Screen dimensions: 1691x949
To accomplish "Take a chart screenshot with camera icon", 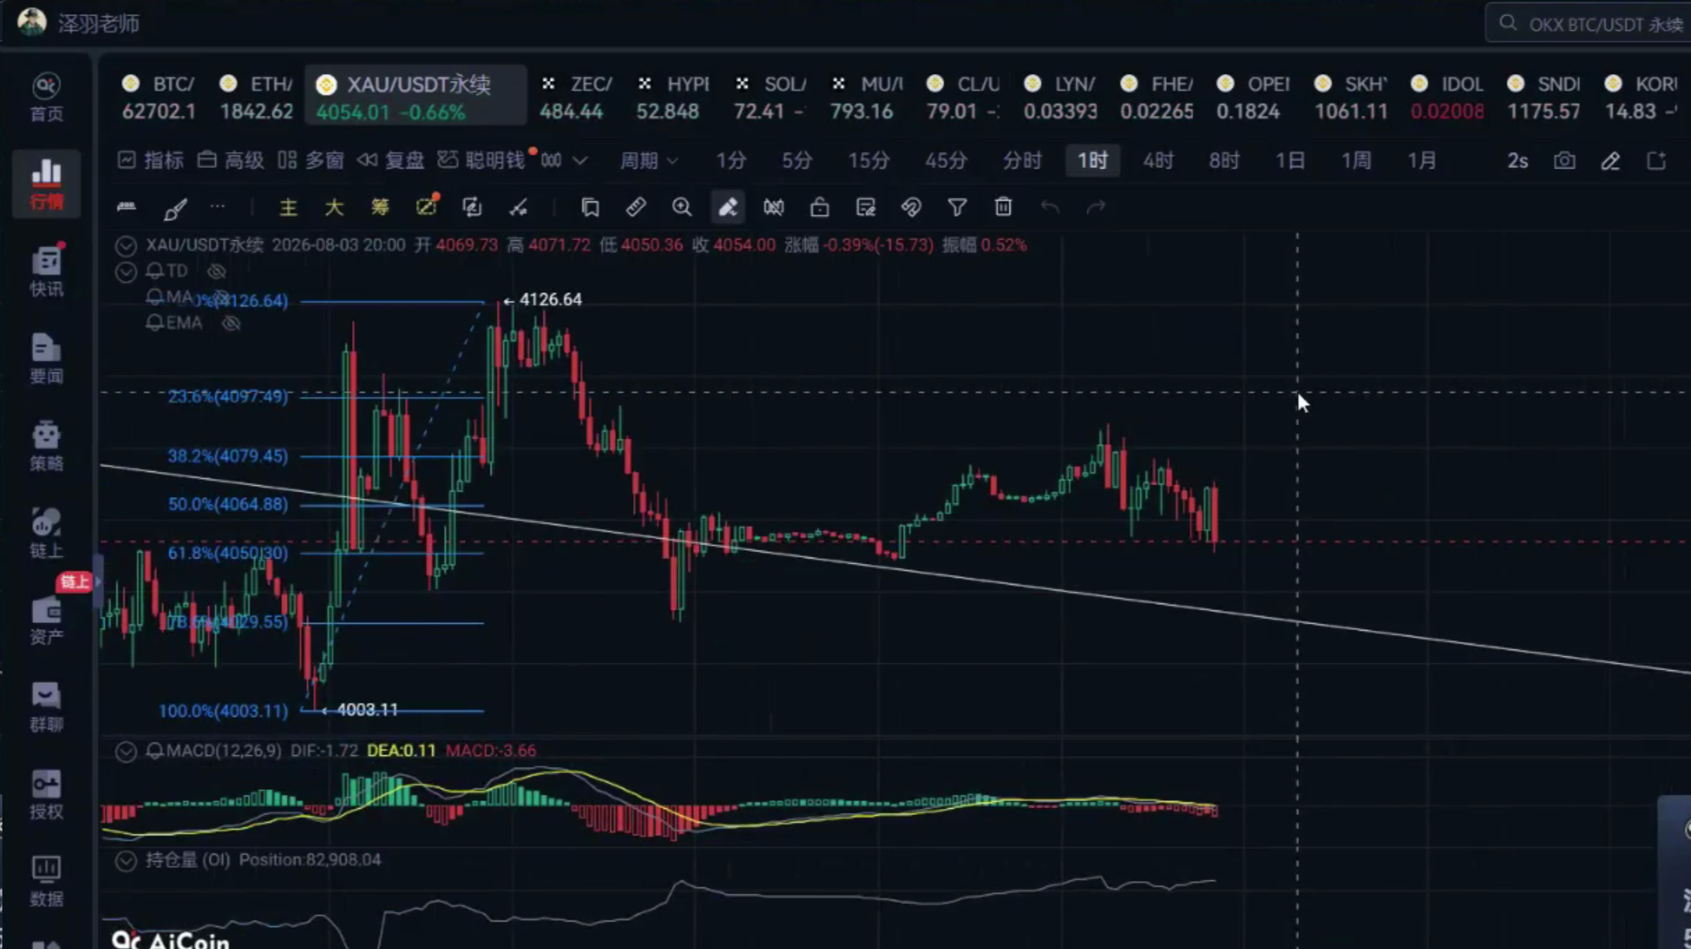I will pyautogui.click(x=1564, y=161).
